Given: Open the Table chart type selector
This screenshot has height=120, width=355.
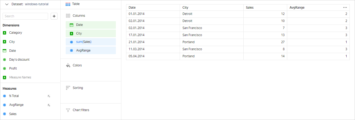Looking at the screenshot, I should click(73, 4).
